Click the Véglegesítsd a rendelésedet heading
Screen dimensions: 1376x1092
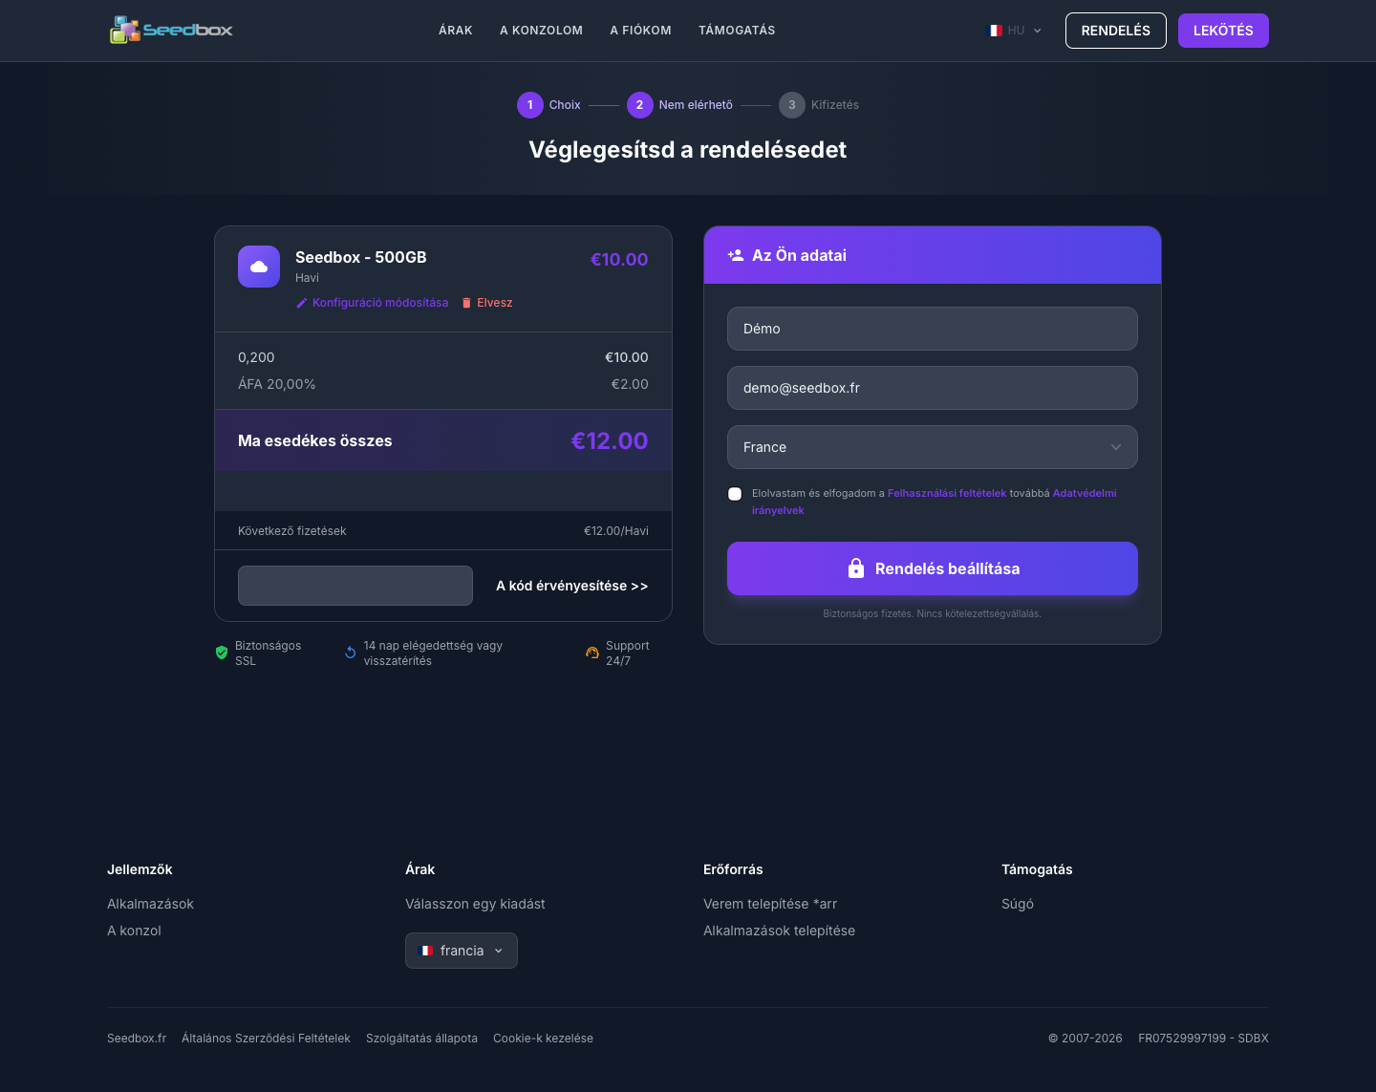[x=688, y=150]
